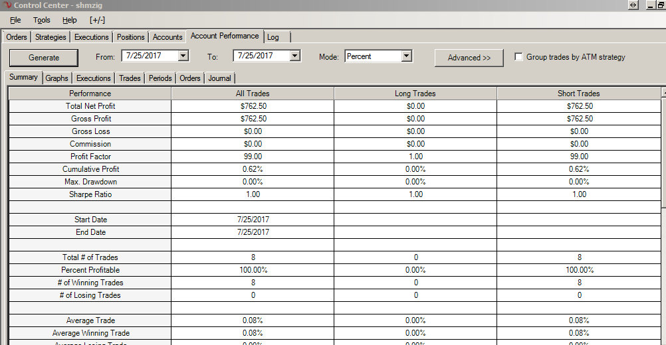666x345 pixels.
Task: Open the Accounts tab
Action: (x=167, y=37)
